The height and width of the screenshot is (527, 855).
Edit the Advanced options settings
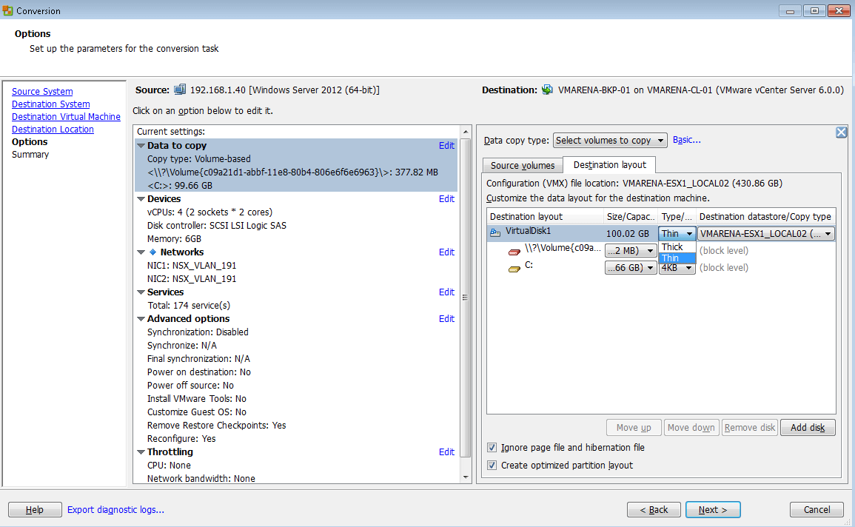[446, 319]
